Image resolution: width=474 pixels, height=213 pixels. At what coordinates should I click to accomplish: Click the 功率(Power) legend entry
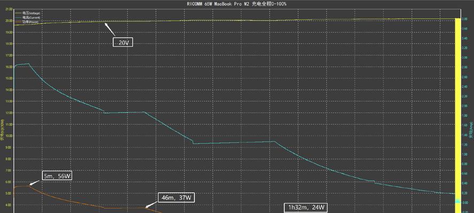tap(27, 22)
